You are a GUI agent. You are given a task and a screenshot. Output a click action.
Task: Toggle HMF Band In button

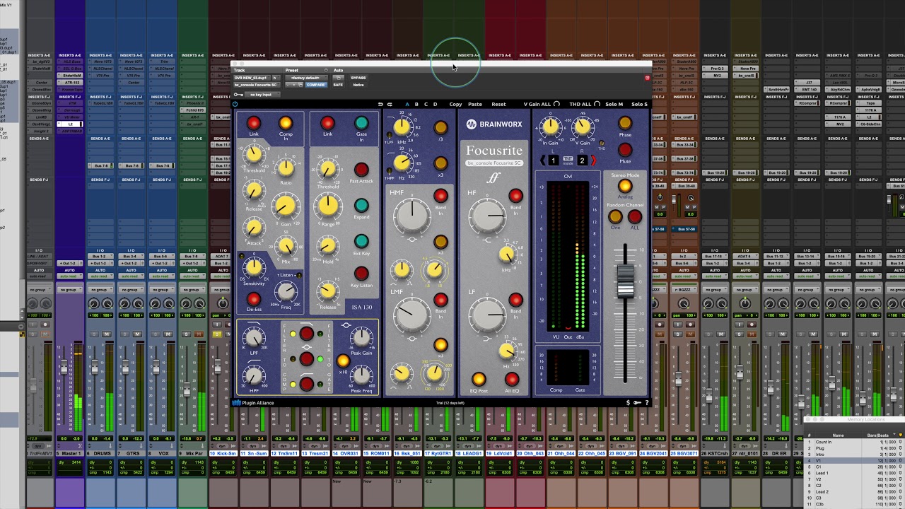440,196
